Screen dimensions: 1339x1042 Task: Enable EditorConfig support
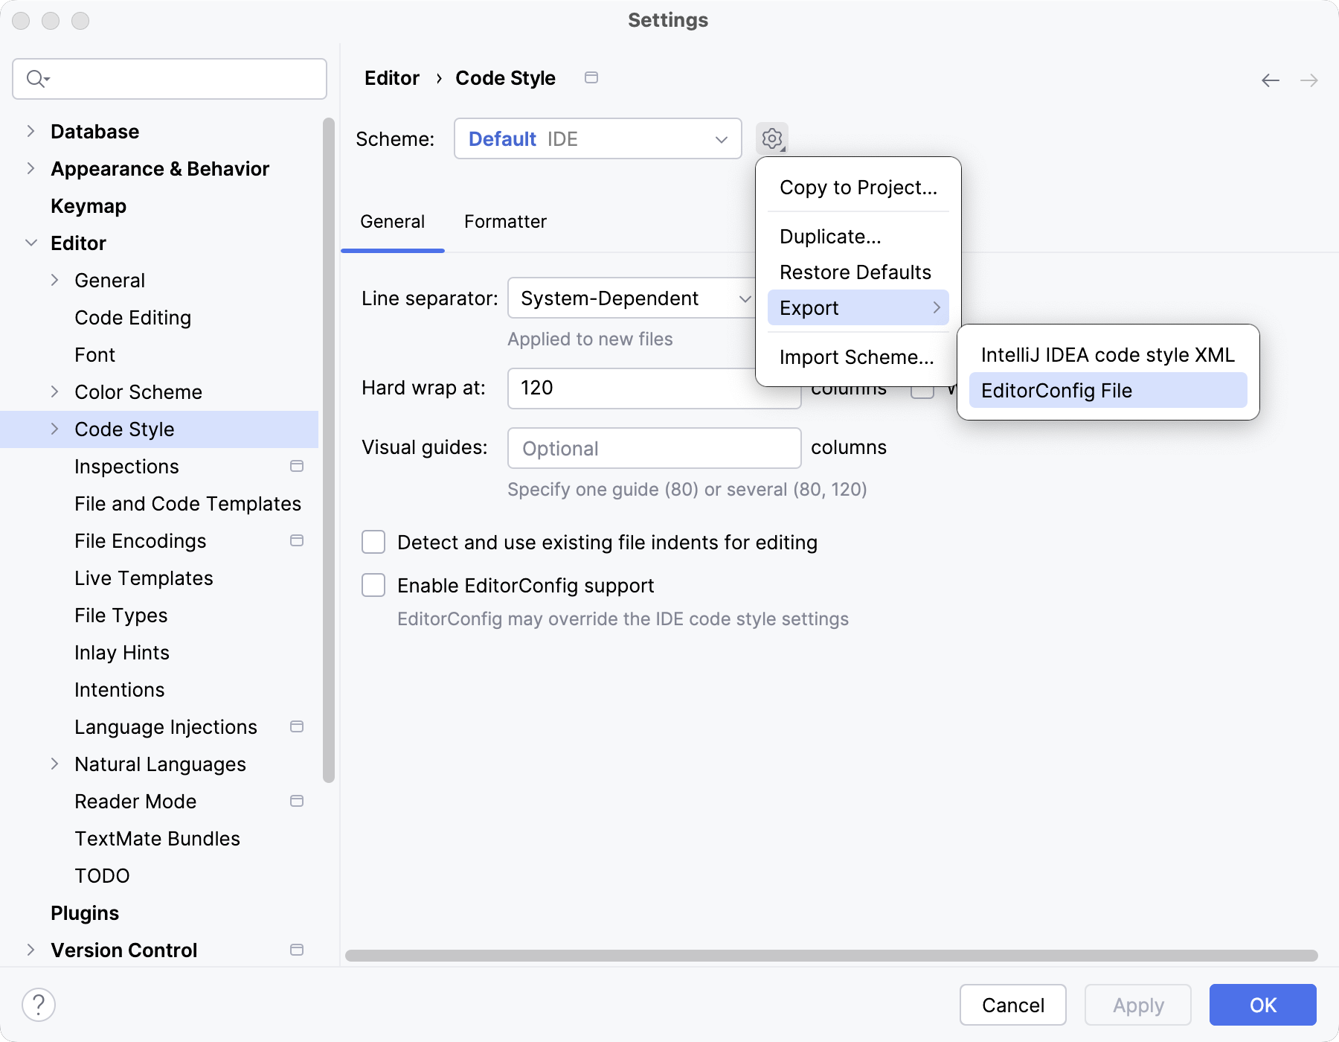tap(373, 585)
